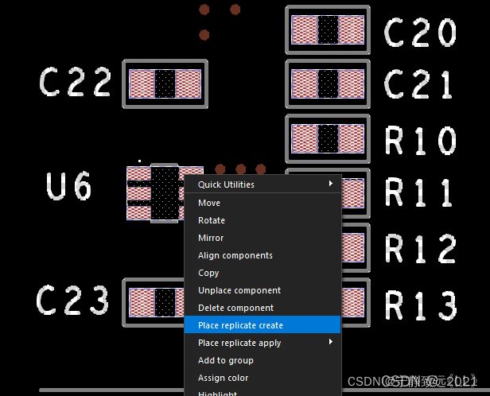Click Unplace component
The width and height of the screenshot is (490, 396).
click(x=239, y=290)
